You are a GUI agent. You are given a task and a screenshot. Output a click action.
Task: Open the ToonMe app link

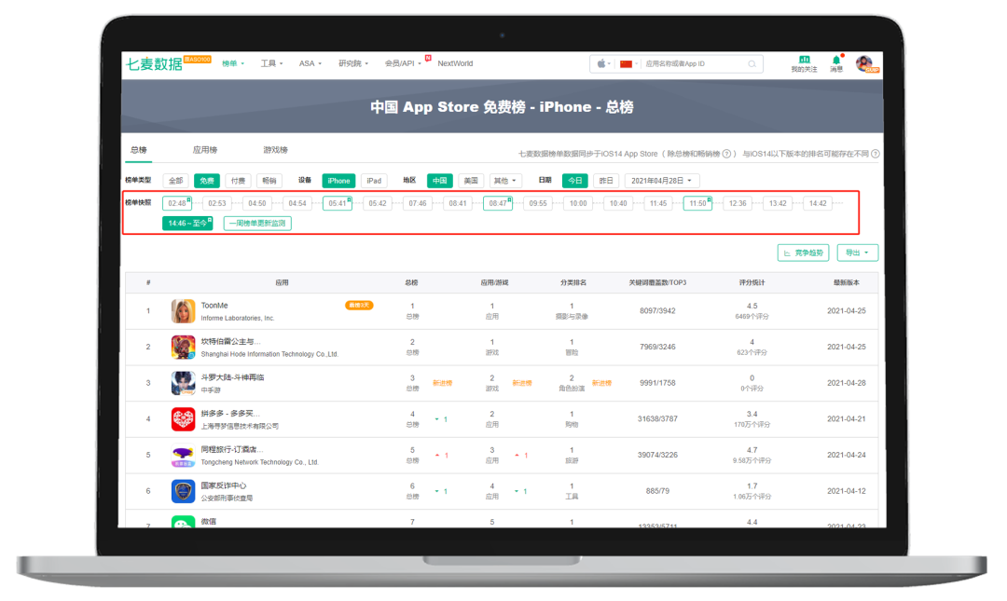[x=214, y=306]
